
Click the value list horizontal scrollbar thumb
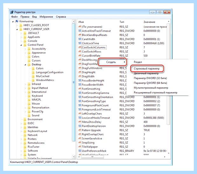pos(92,157)
